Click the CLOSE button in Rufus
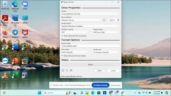The image size is (171, 96). (x=113, y=71)
